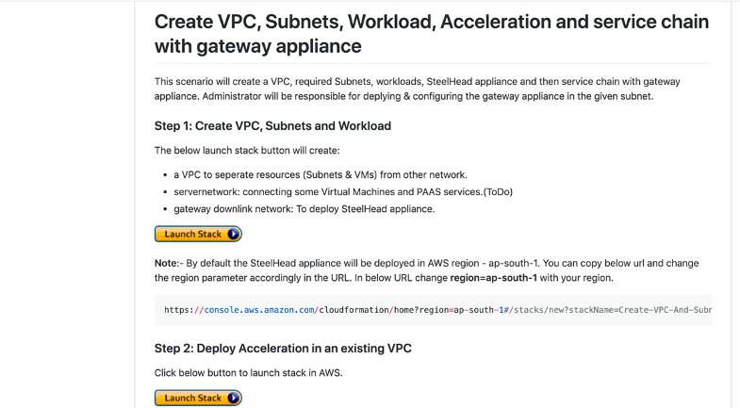The width and height of the screenshot is (740, 408).
Task: Click the Launch Stack button under Step 1
Action: pyautogui.click(x=198, y=234)
